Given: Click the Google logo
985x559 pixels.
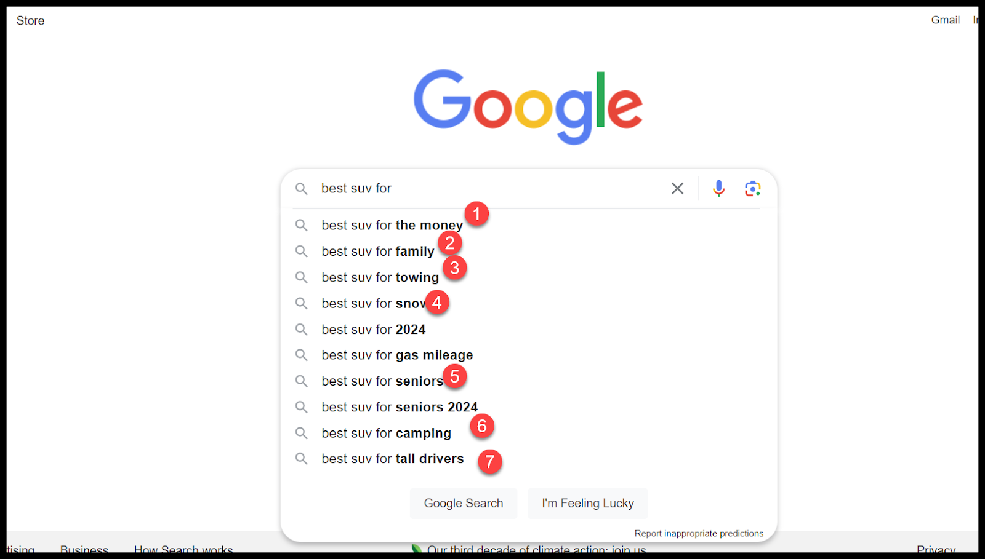Looking at the screenshot, I should [528, 106].
